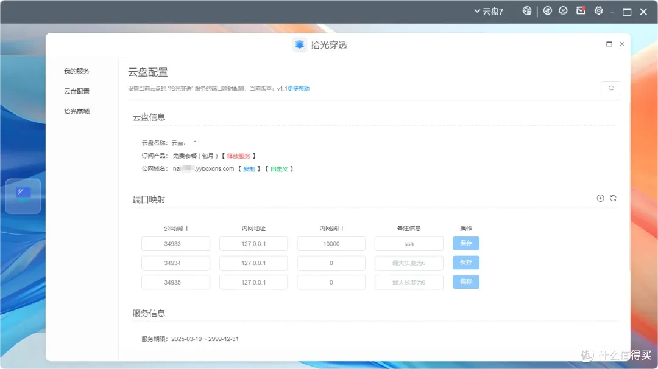The image size is (658, 369).
Task: Add a new port mapping with plus icon
Action: pyautogui.click(x=601, y=198)
